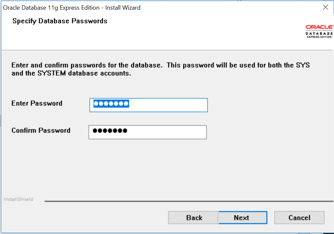This screenshot has height=234, width=334.
Task: Return to previous step with Back
Action: (x=193, y=218)
